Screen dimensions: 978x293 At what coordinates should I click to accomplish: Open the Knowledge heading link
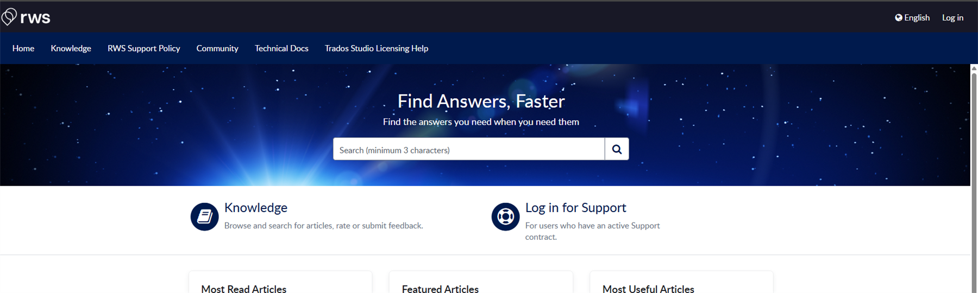coord(256,207)
